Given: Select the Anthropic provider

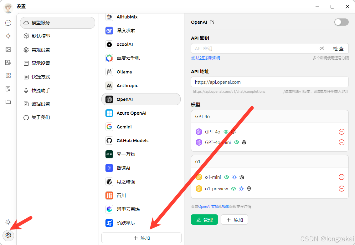Looking at the screenshot, I should 141,86.
